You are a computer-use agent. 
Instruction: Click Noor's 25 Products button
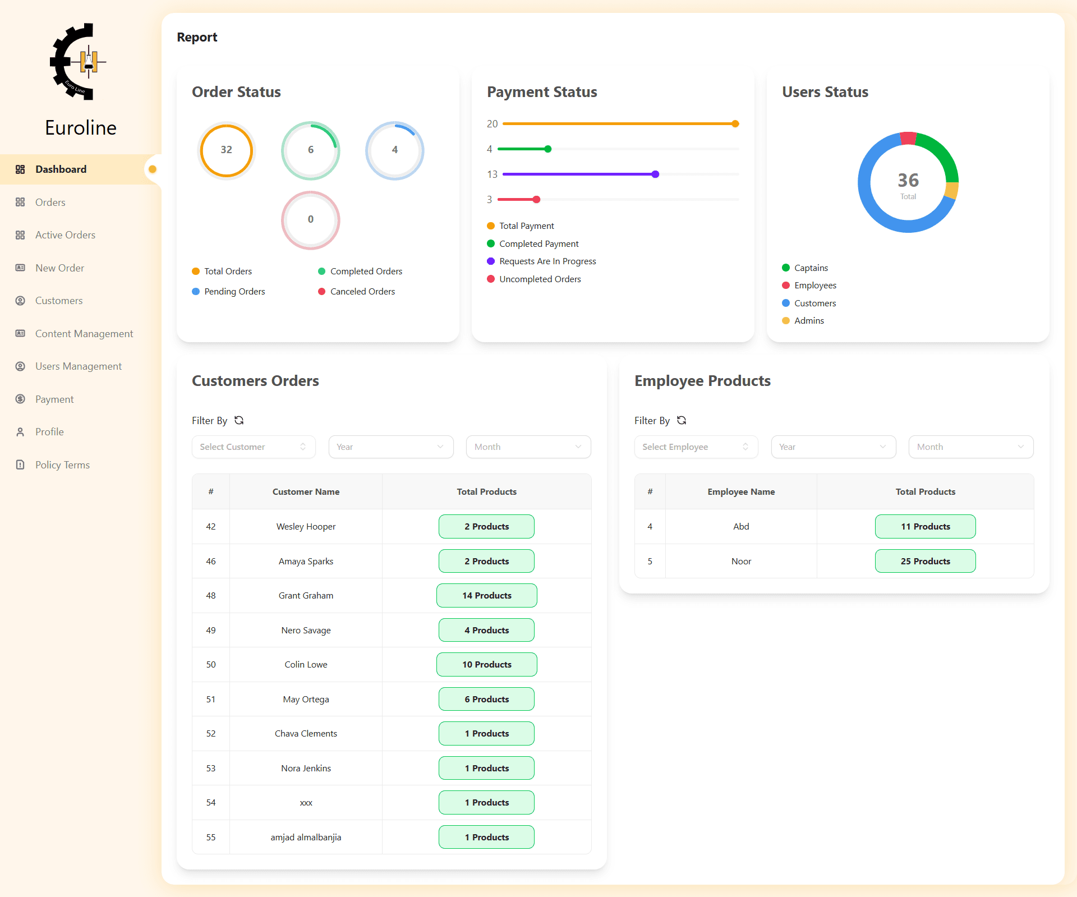[x=925, y=562]
